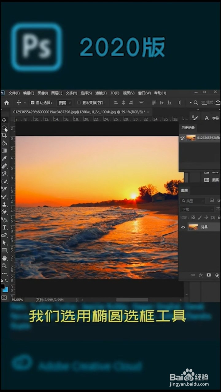Open the Move tool preset arrow
Viewport: 221px width, 392px height.
25,103
